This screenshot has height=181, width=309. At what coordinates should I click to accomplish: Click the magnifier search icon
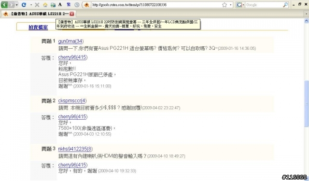point(285,5)
